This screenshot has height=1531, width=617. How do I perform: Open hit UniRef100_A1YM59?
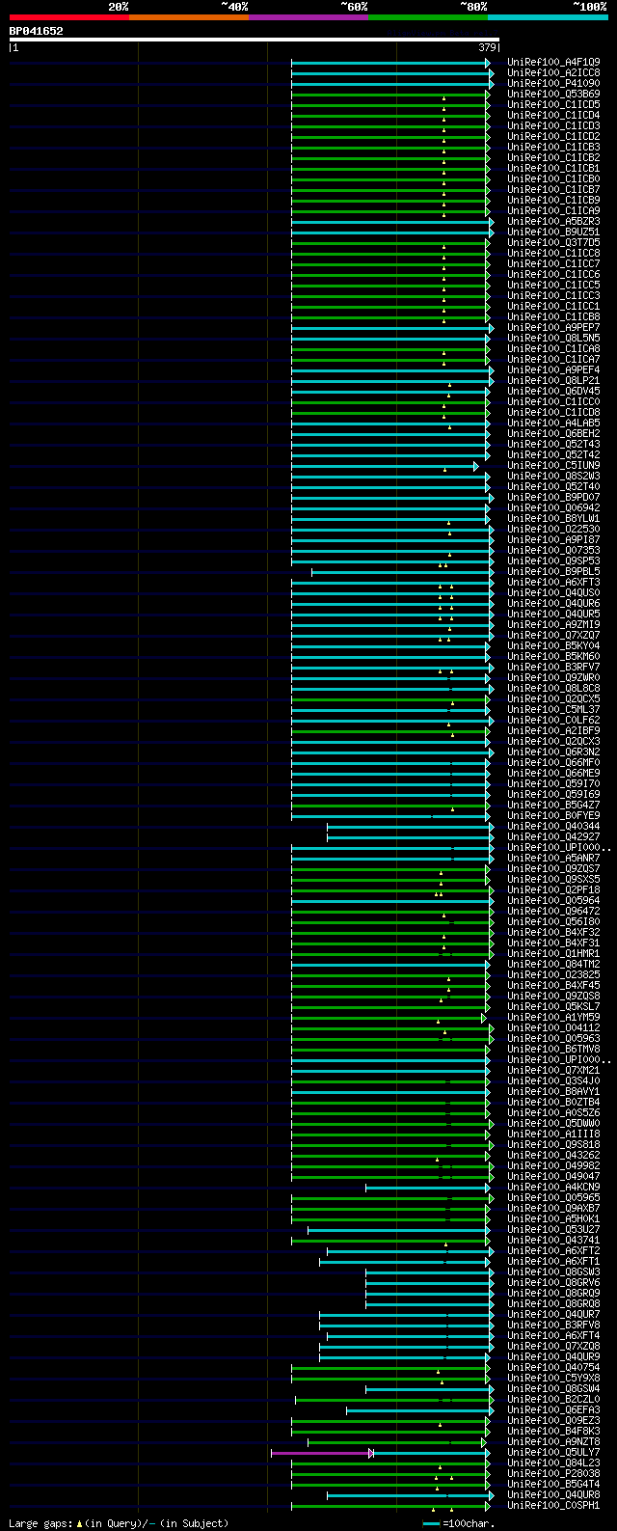553,1017
